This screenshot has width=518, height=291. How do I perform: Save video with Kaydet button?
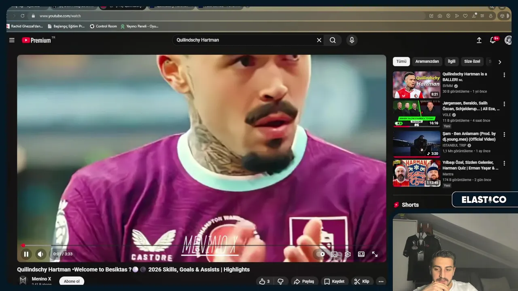point(334,281)
